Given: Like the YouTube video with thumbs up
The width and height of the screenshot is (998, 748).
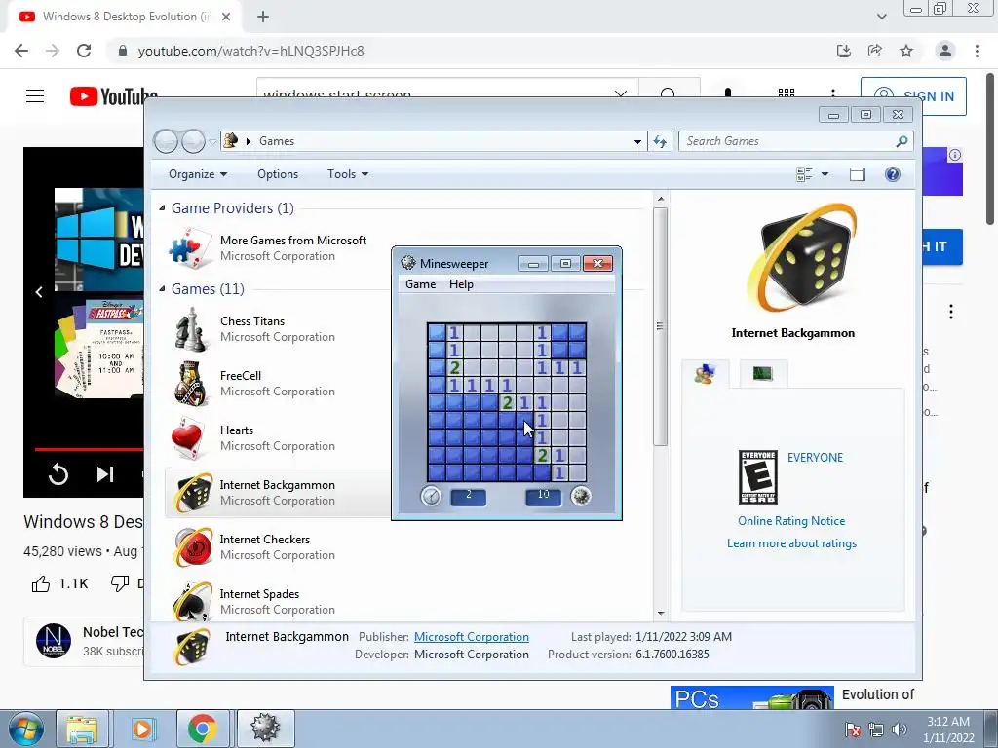Looking at the screenshot, I should 41,584.
